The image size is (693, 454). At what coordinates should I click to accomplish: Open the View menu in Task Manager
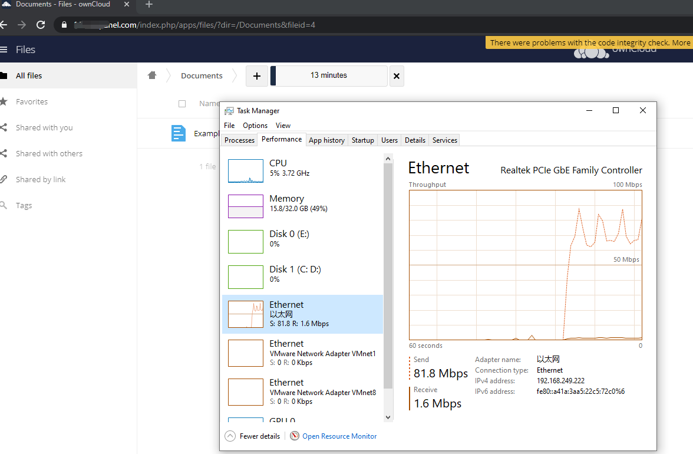click(x=283, y=126)
